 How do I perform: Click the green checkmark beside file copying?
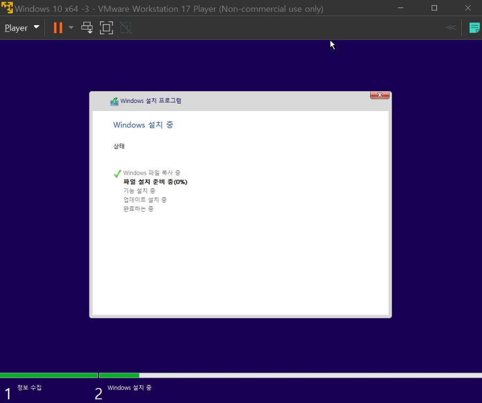(x=117, y=174)
